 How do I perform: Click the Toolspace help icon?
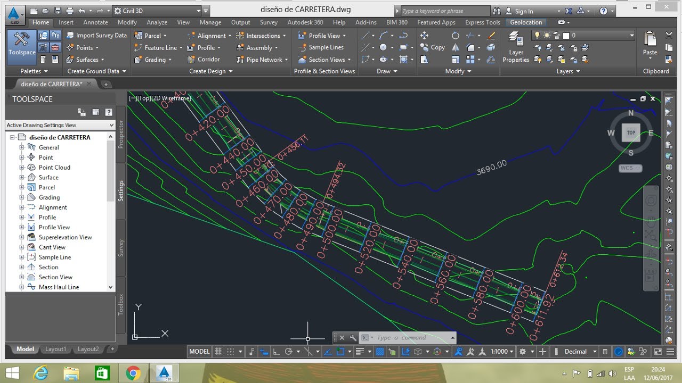click(109, 112)
